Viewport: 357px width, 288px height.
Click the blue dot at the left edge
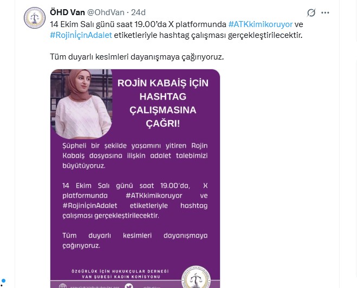point(3,281)
